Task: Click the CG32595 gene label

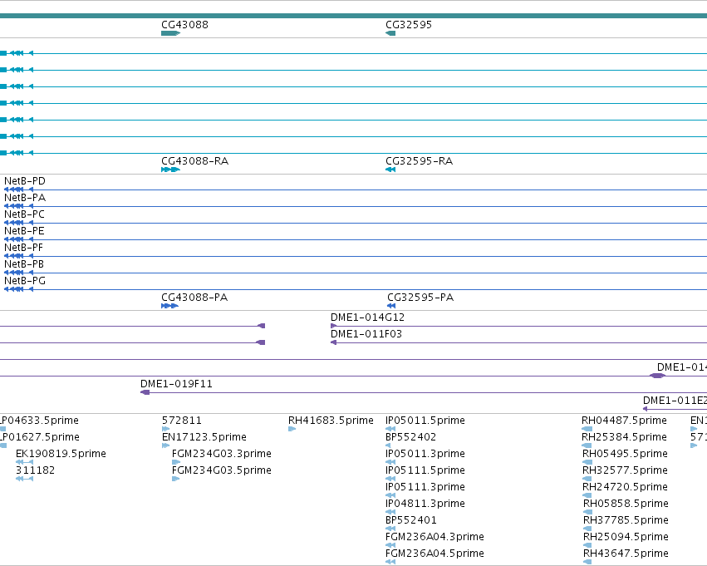Action: coord(409,25)
